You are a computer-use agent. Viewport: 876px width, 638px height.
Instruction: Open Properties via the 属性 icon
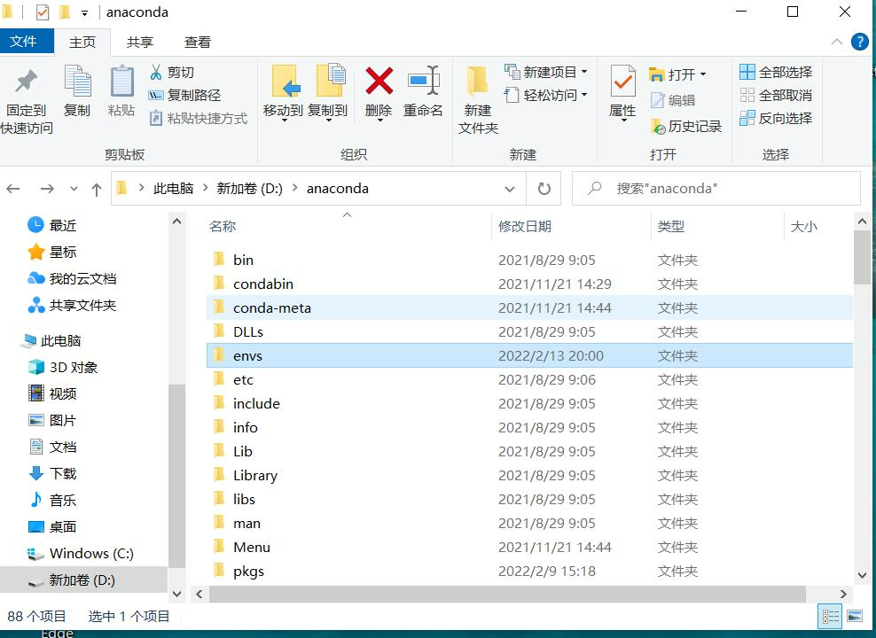(622, 91)
